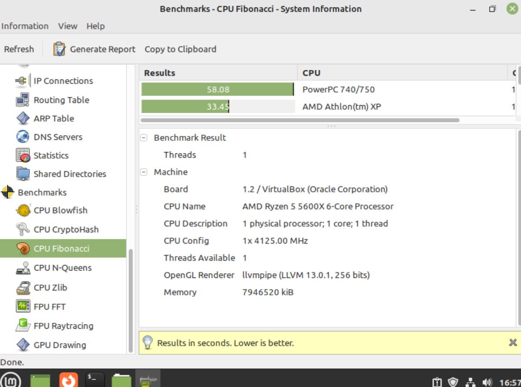Viewport: 521px width, 387px height.
Task: Collapse the Benchmark Result section
Action: tap(144, 138)
